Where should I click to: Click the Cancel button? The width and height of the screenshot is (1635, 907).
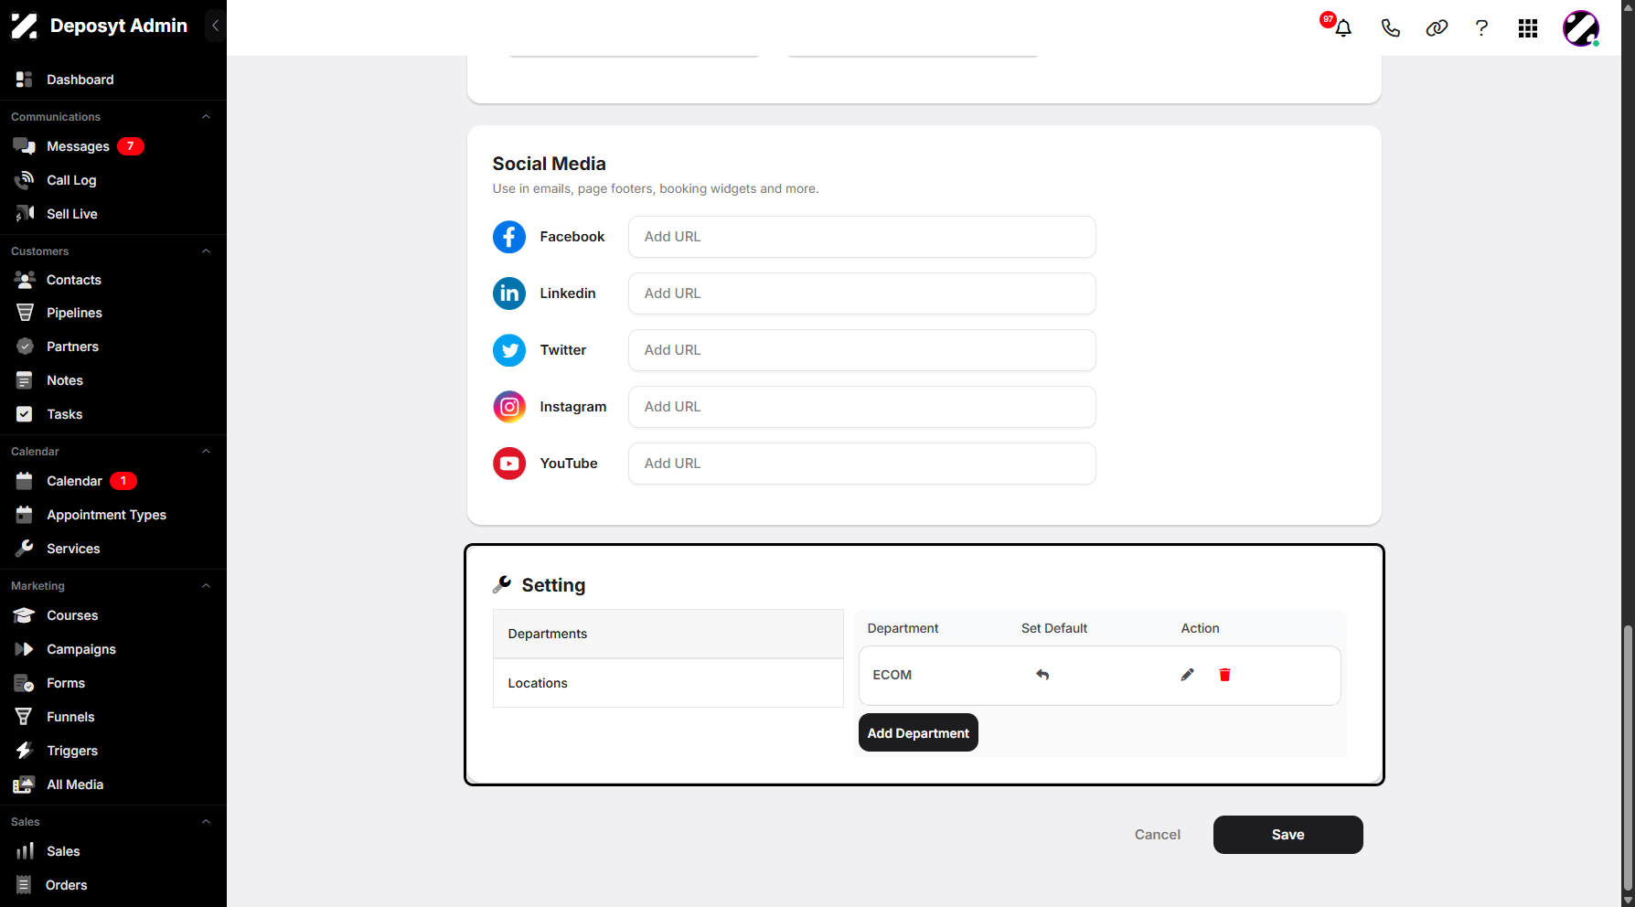(1157, 835)
